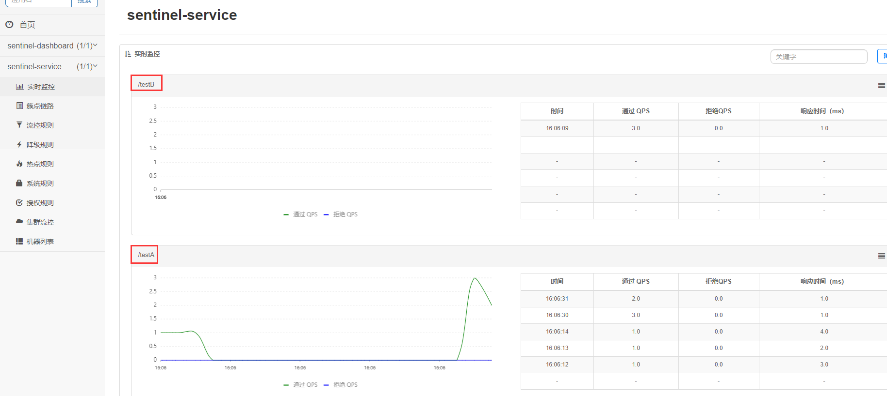Open 降级规则 degrade rules menu
This screenshot has width=887, height=396.
tap(40, 145)
